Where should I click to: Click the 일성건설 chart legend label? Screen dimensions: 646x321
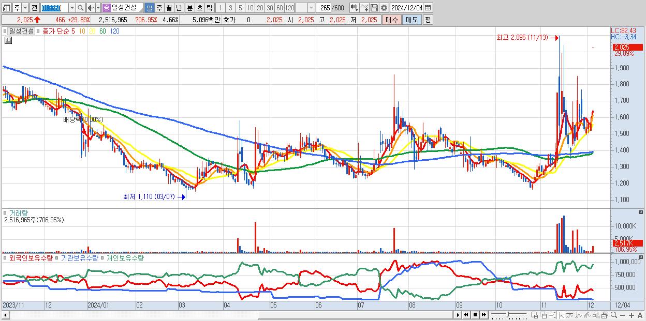(x=22, y=31)
